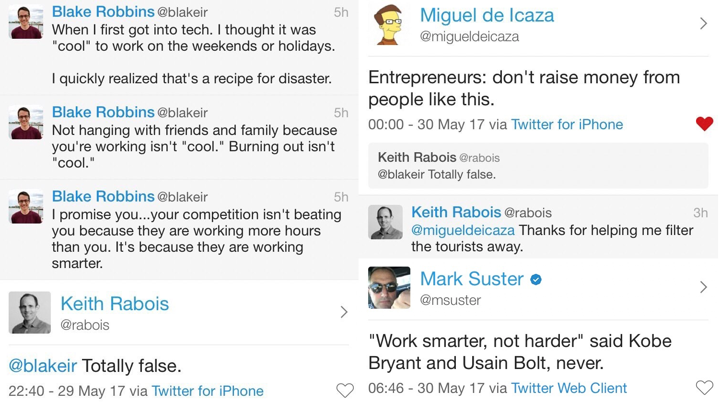Viewport: 720px width, 403px height.
Task: Tap Mark Suster's sunglasses avatar photo
Action: coord(389,288)
